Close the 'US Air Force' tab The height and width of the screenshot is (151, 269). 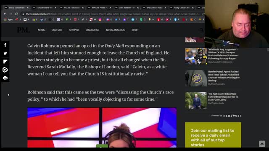[83, 8]
